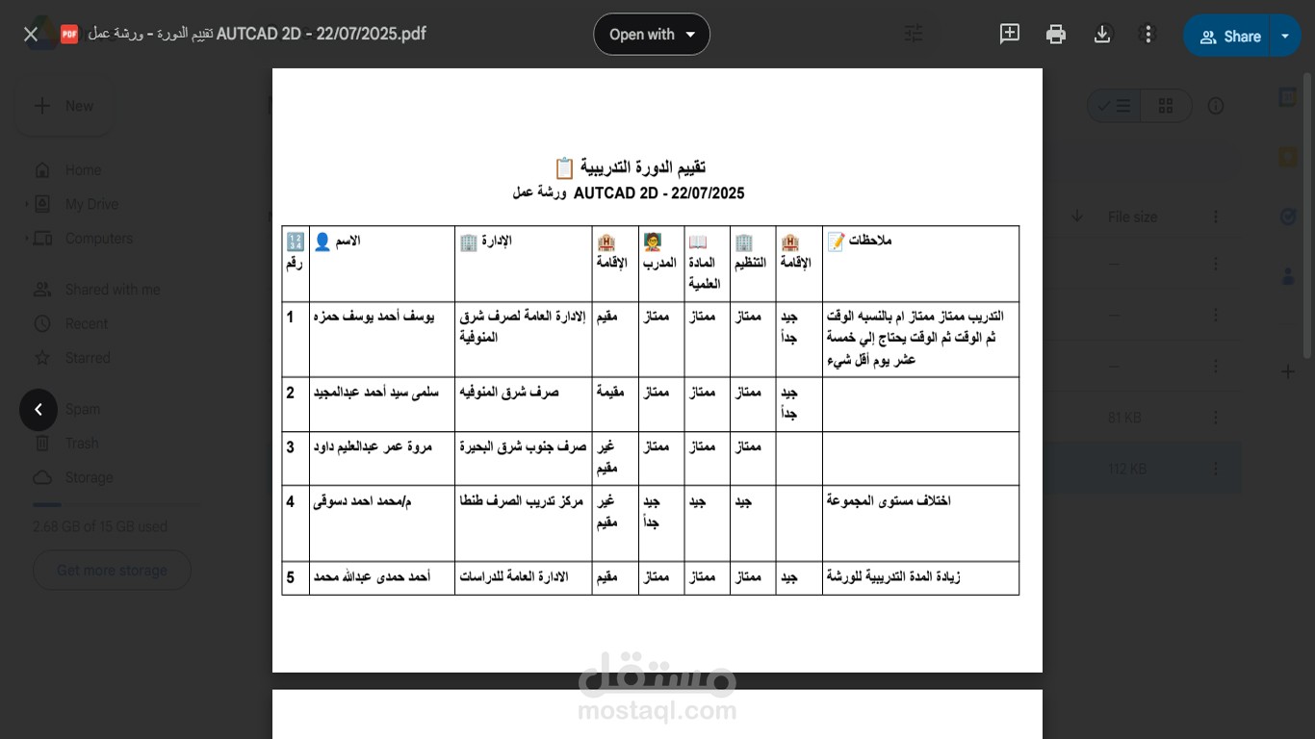Viewport: 1315px width, 739px height.
Task: Go to the previous file
Action: [x=39, y=410]
